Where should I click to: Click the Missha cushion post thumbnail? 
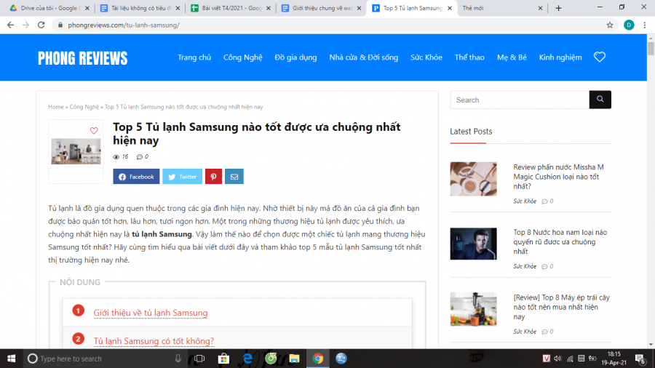pyautogui.click(x=473, y=179)
